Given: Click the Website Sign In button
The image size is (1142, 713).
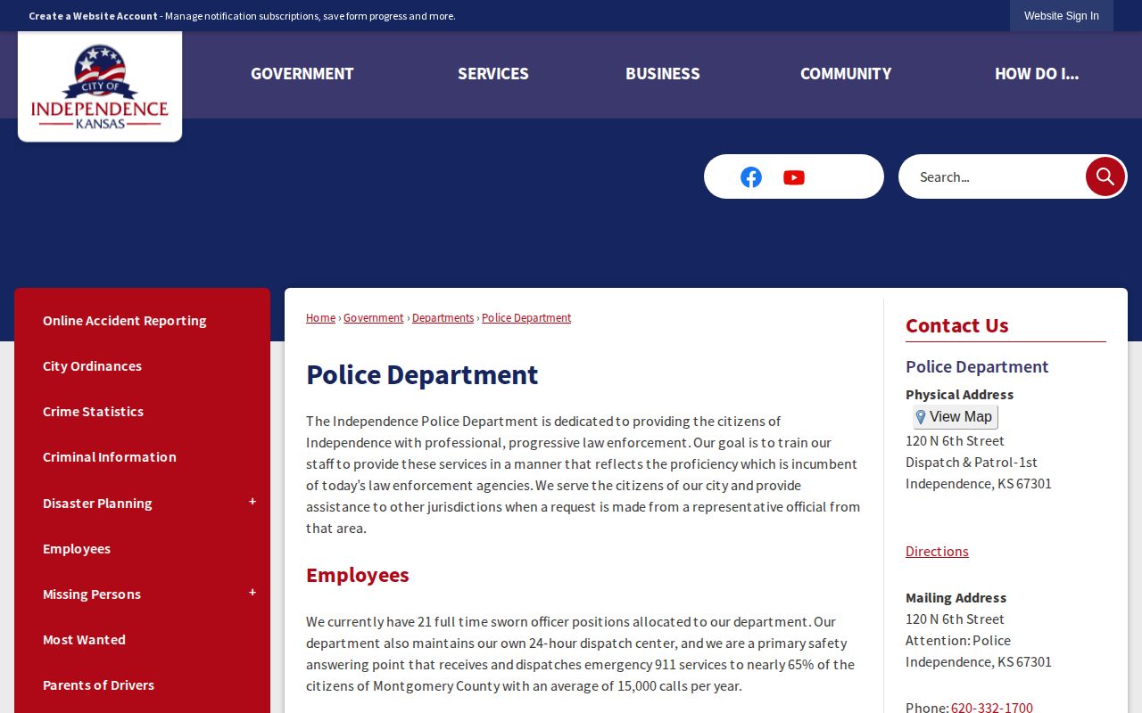Looking at the screenshot, I should (x=1062, y=16).
